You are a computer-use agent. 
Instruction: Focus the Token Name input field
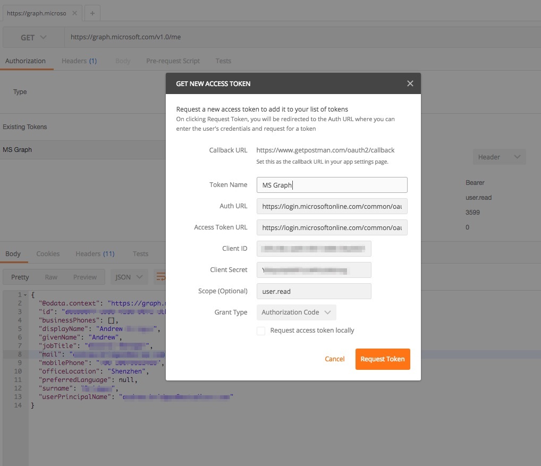tap(332, 185)
